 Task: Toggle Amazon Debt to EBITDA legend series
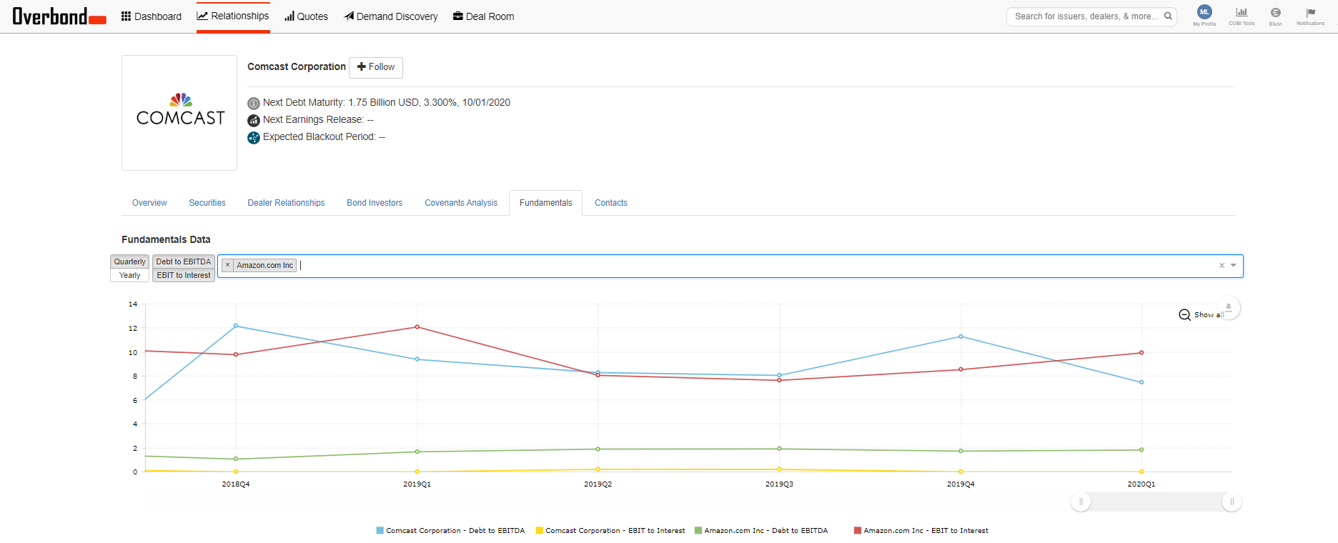762,531
